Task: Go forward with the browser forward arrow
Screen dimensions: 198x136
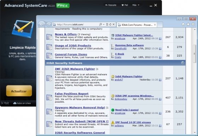Action: coord(49,24)
